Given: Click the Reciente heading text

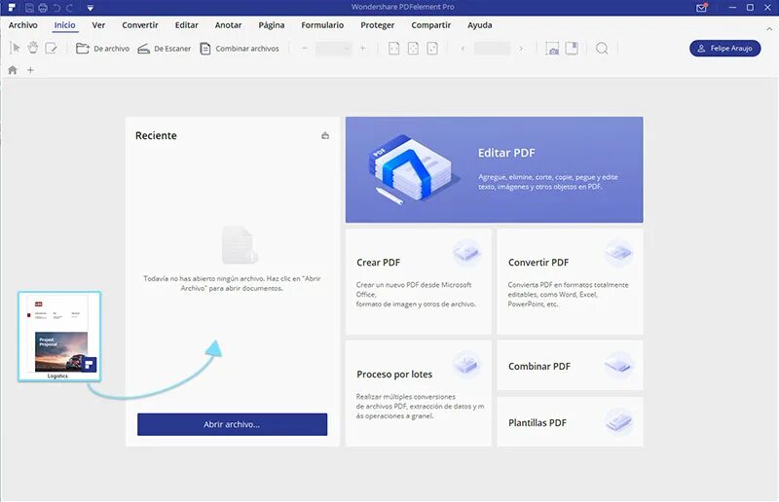Looking at the screenshot, I should [156, 135].
